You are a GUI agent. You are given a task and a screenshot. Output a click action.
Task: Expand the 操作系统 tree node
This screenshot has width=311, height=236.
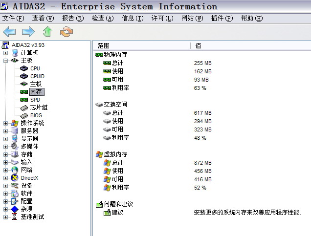(6, 123)
